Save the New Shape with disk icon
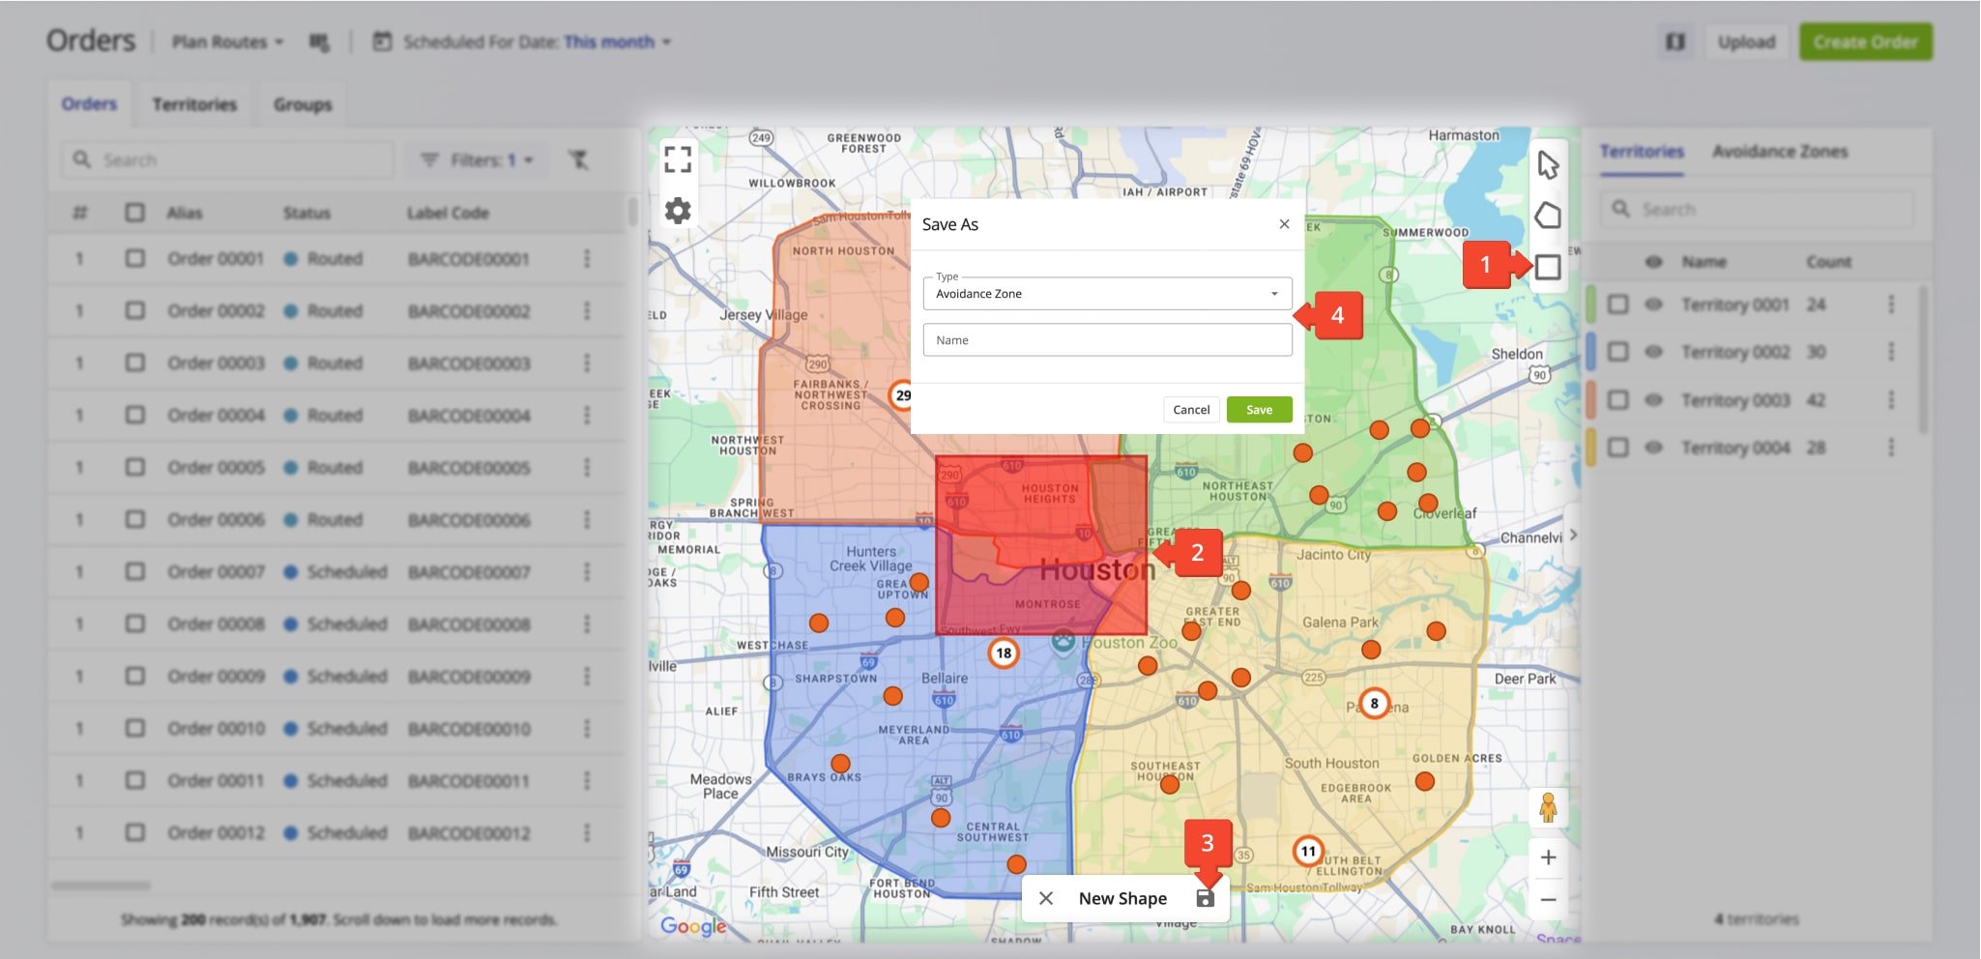This screenshot has height=959, width=1981. tap(1205, 898)
